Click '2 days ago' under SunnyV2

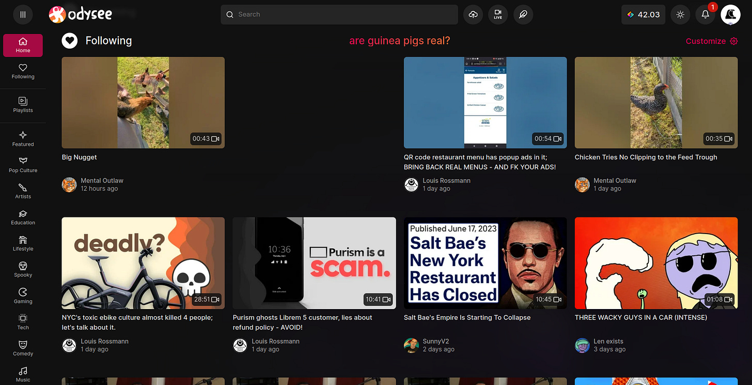[x=438, y=349]
